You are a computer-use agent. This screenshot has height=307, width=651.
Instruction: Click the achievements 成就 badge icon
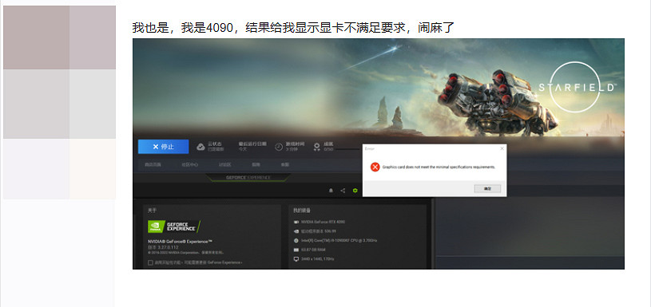coord(317,147)
